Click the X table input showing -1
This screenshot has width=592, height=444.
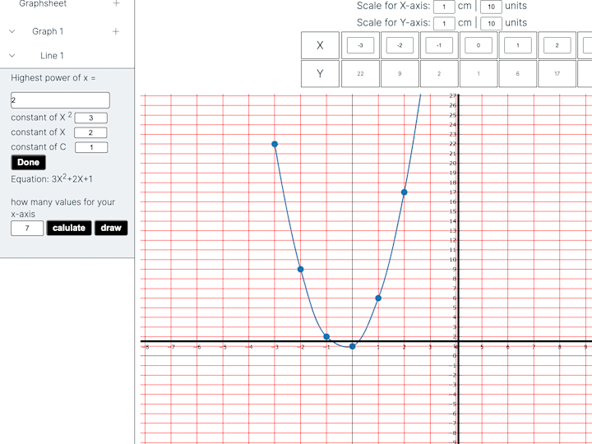coord(439,45)
